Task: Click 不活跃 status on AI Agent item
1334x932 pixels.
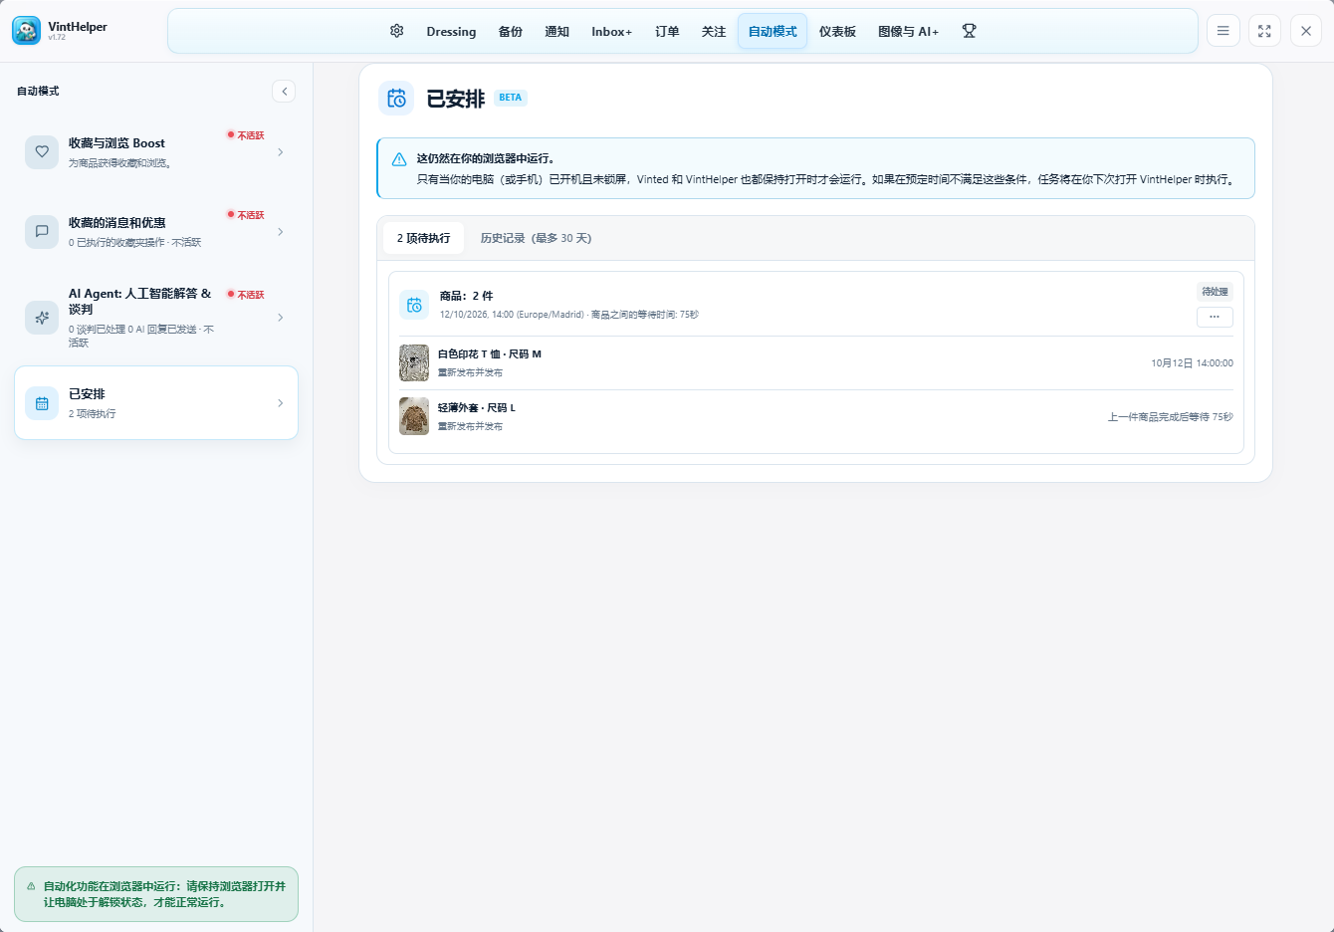Action: coord(246,295)
